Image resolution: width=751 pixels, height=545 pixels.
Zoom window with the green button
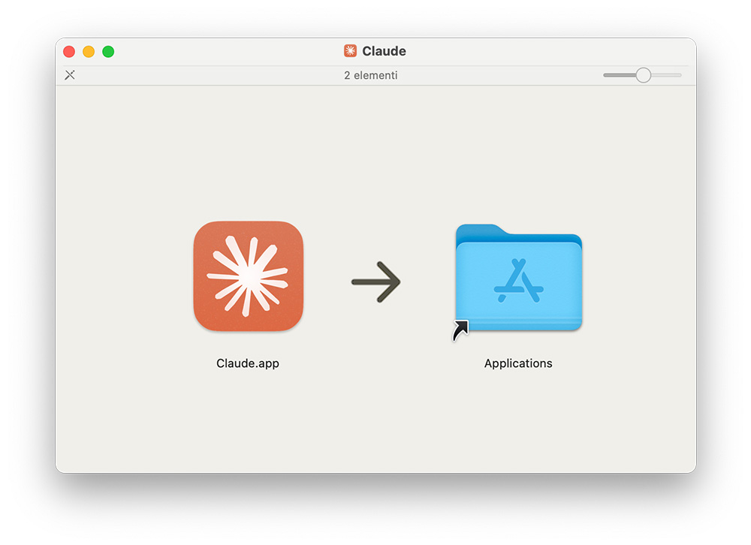108,51
